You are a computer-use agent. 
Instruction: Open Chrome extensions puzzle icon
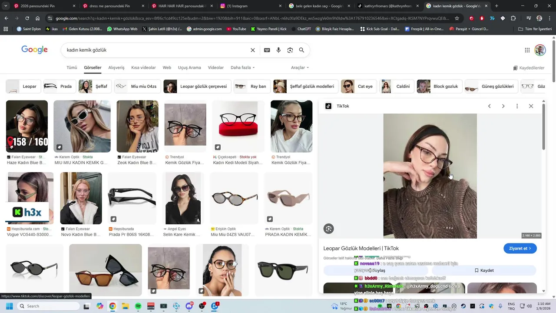pos(513,18)
